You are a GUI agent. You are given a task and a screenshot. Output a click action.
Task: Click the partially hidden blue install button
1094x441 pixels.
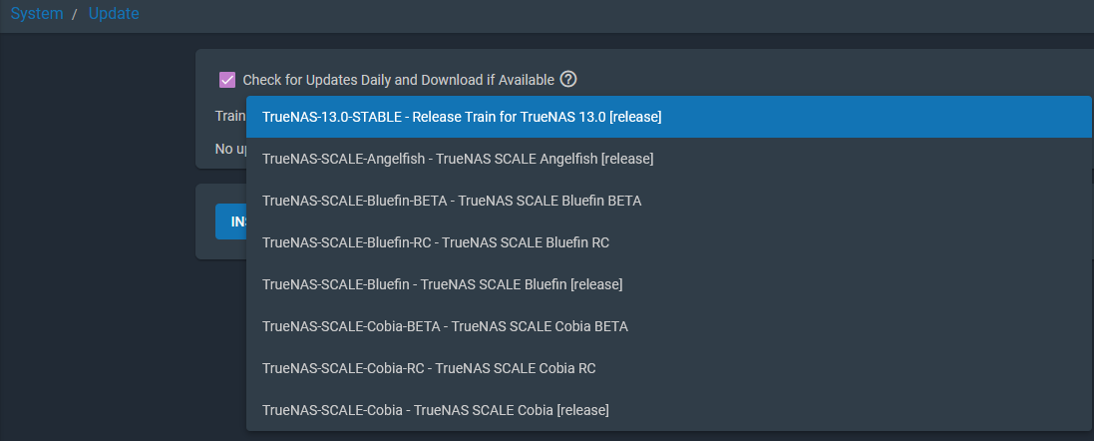point(231,221)
